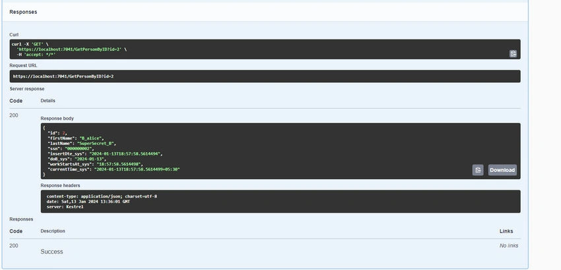Click the Details column header
The height and width of the screenshot is (270, 561).
(48, 101)
